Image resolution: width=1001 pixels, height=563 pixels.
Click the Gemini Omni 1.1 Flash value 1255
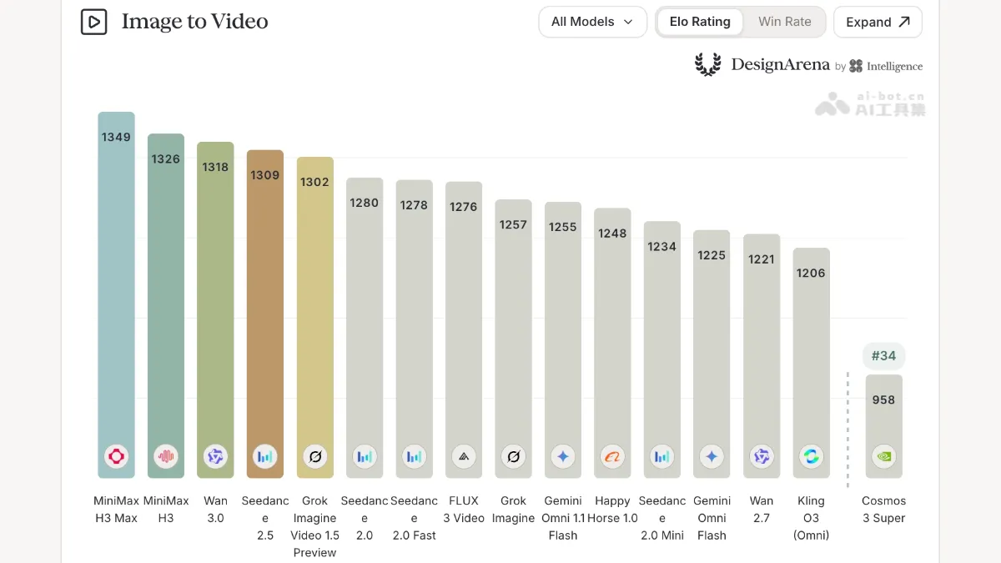563,227
